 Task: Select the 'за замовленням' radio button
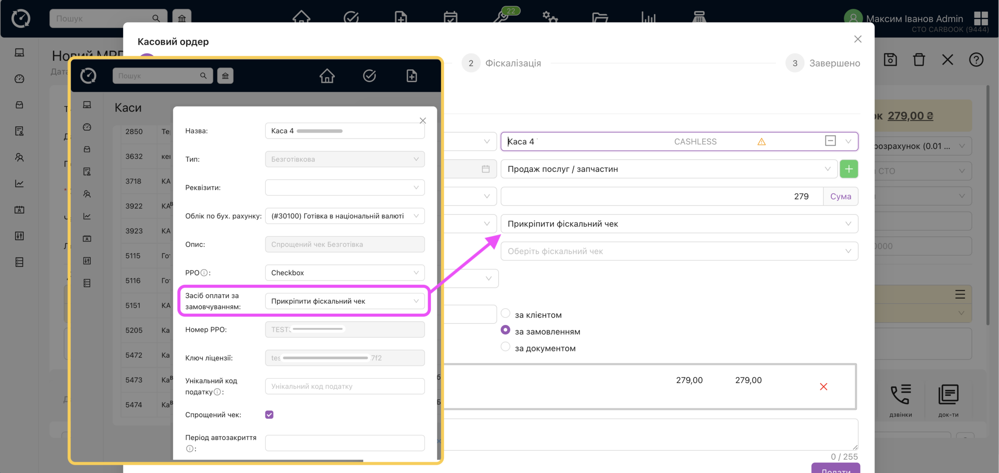[505, 330]
